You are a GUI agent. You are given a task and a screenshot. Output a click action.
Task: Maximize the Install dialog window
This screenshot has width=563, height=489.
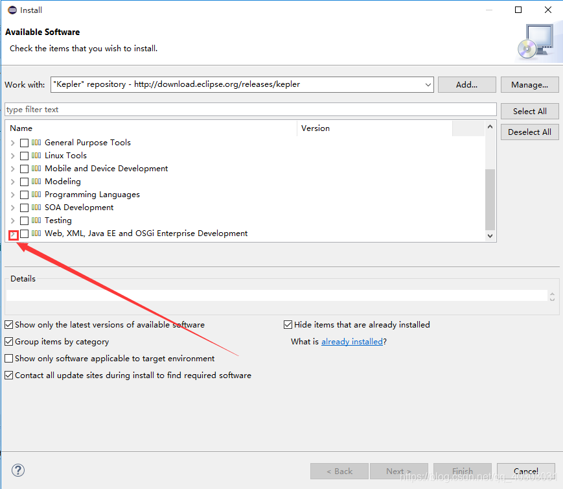coord(518,10)
